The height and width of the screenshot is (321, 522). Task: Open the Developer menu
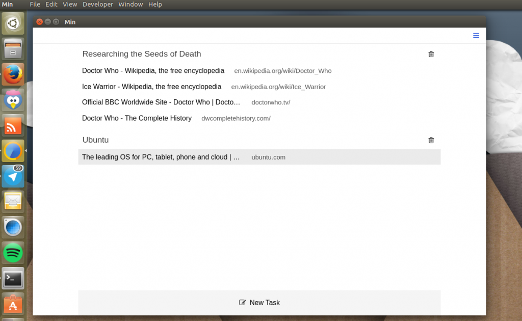point(97,4)
